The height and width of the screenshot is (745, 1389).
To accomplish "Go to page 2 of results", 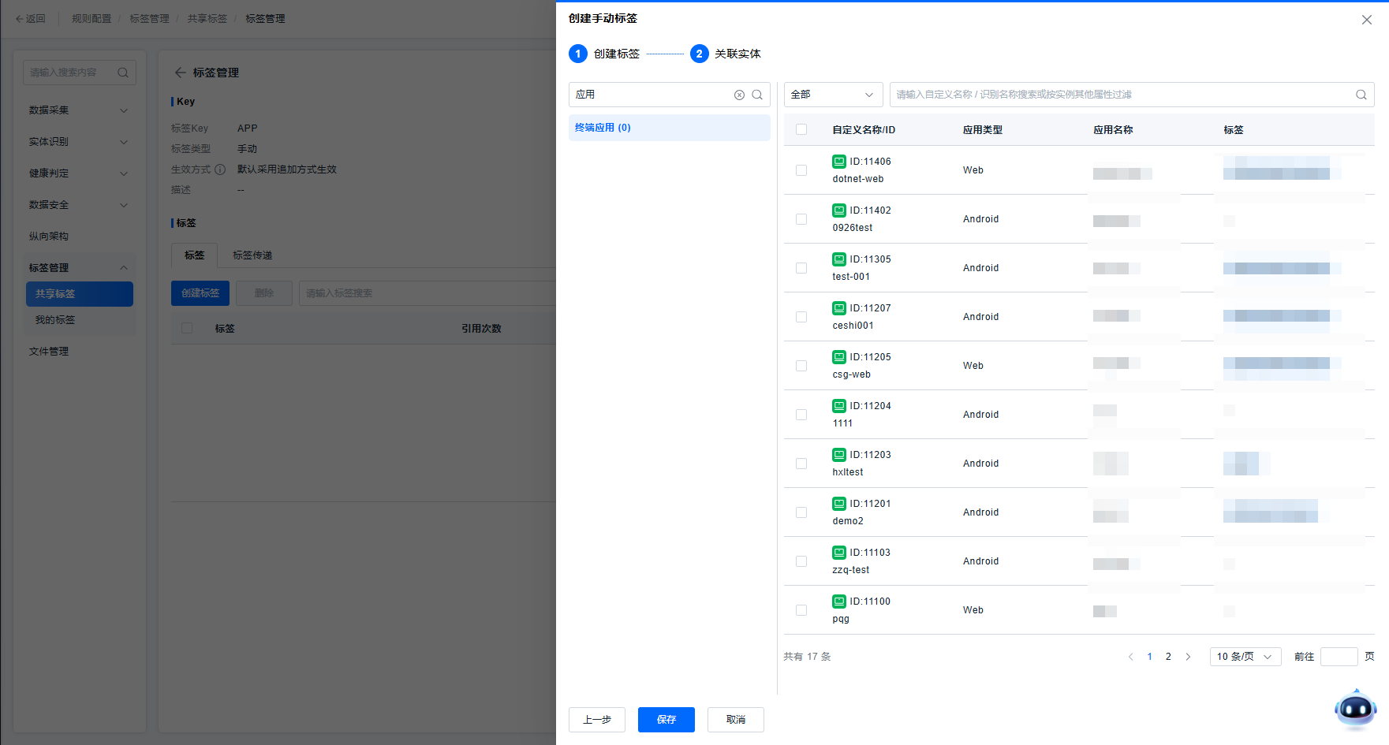I will pyautogui.click(x=1168, y=657).
